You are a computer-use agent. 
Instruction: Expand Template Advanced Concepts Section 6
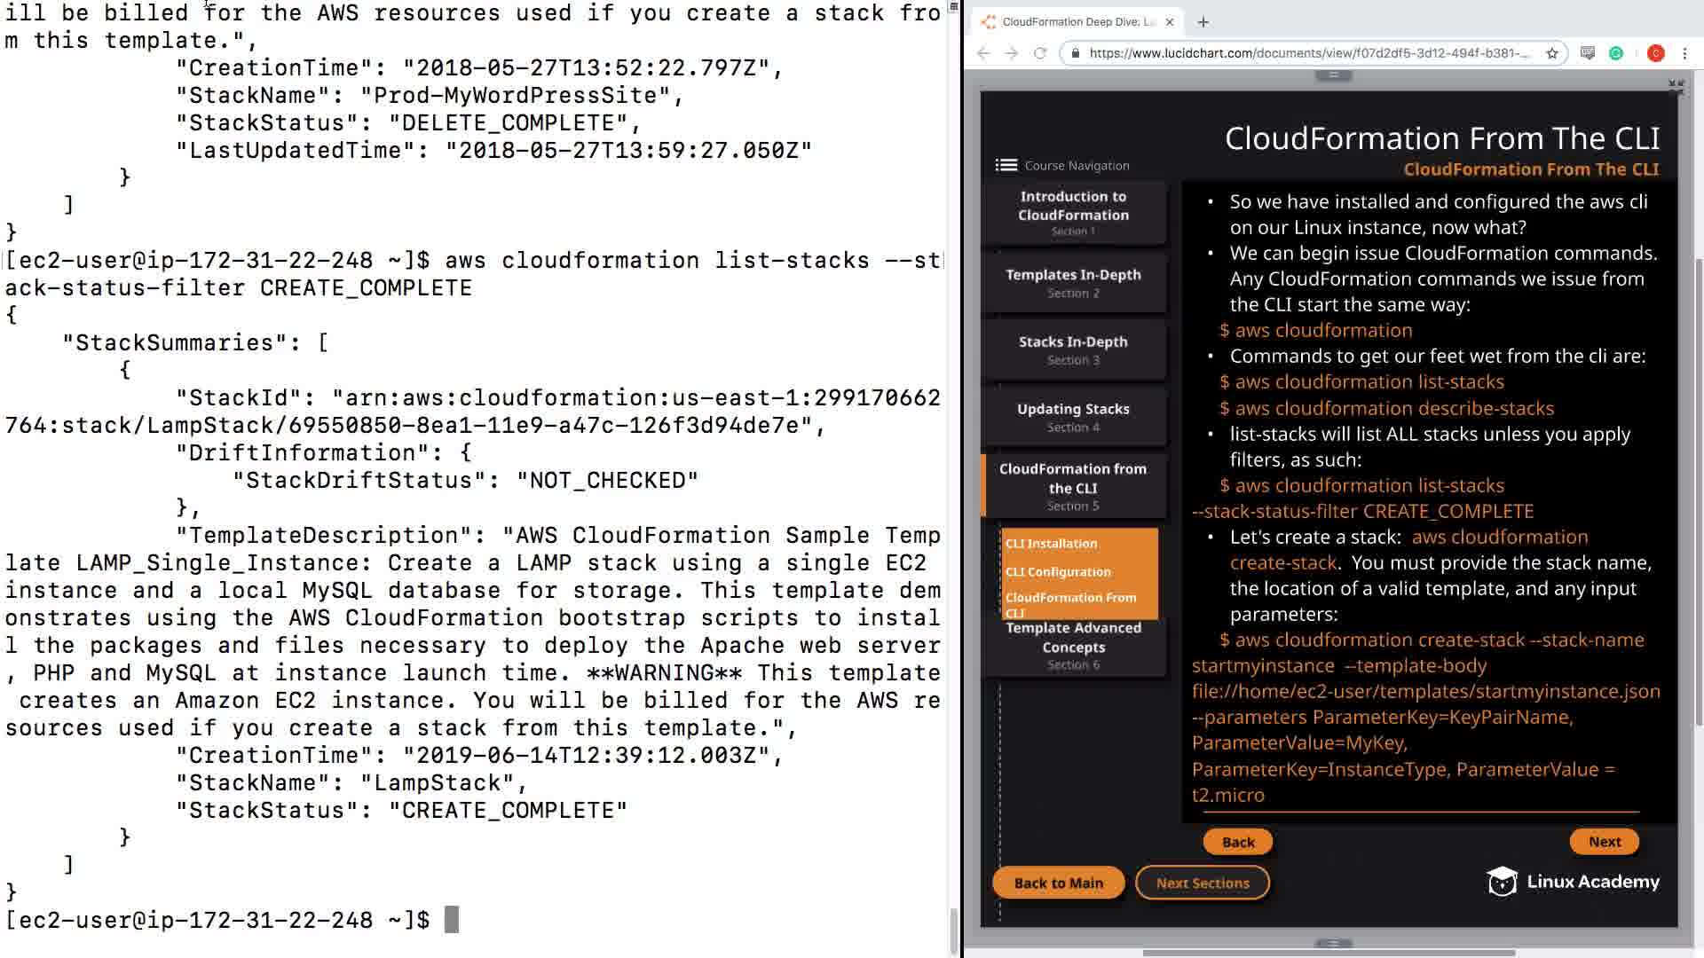1073,645
